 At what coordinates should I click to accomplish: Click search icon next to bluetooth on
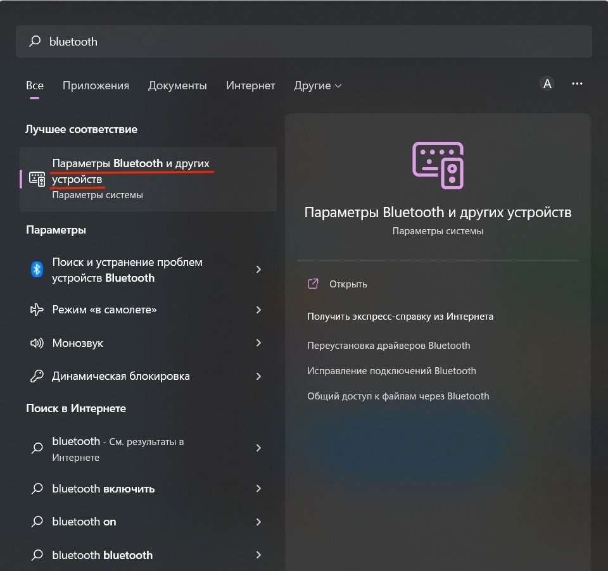click(37, 522)
